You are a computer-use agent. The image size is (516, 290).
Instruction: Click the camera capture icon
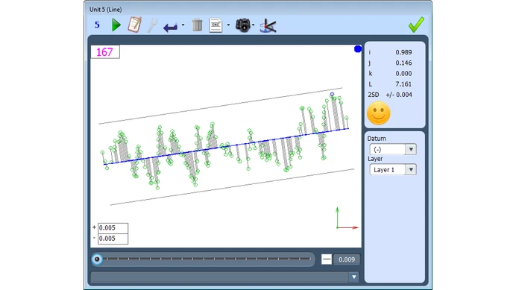(x=243, y=25)
